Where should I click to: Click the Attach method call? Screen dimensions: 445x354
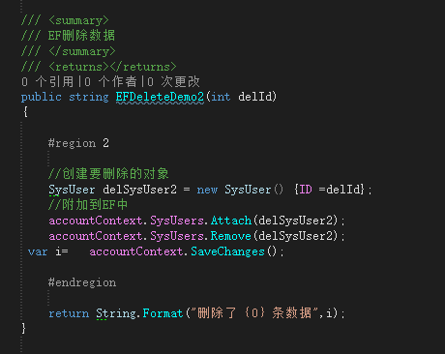[231, 221]
